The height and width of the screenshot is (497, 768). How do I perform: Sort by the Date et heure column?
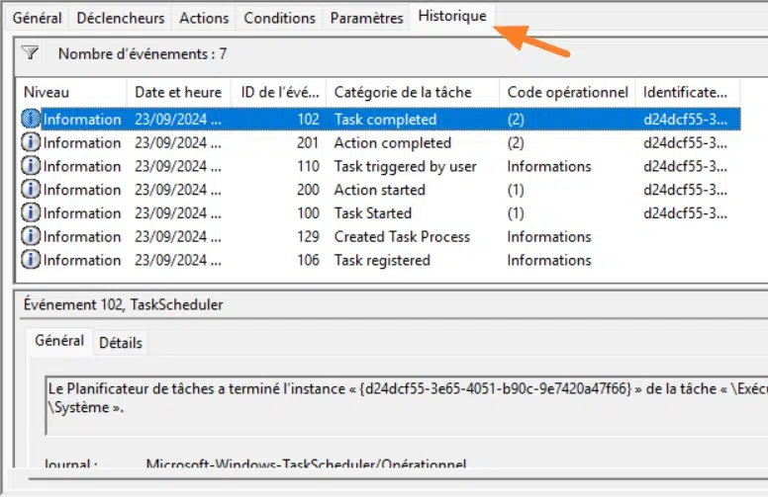178,92
